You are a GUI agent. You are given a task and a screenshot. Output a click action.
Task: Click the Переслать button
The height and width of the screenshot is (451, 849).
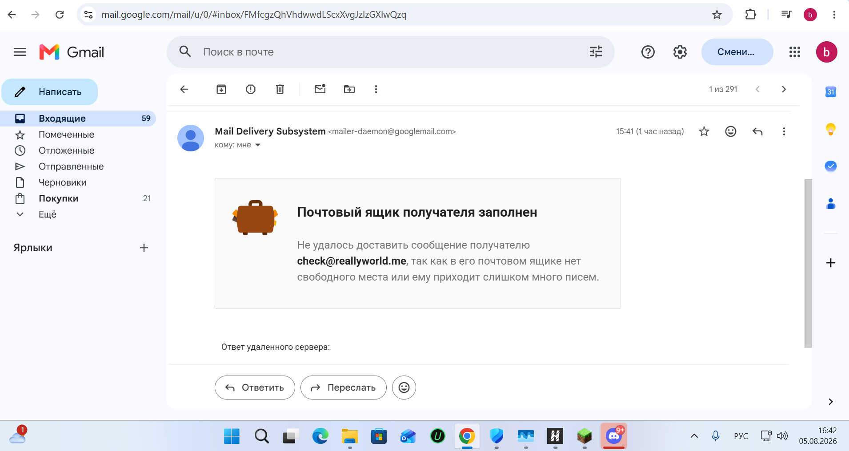coord(344,388)
